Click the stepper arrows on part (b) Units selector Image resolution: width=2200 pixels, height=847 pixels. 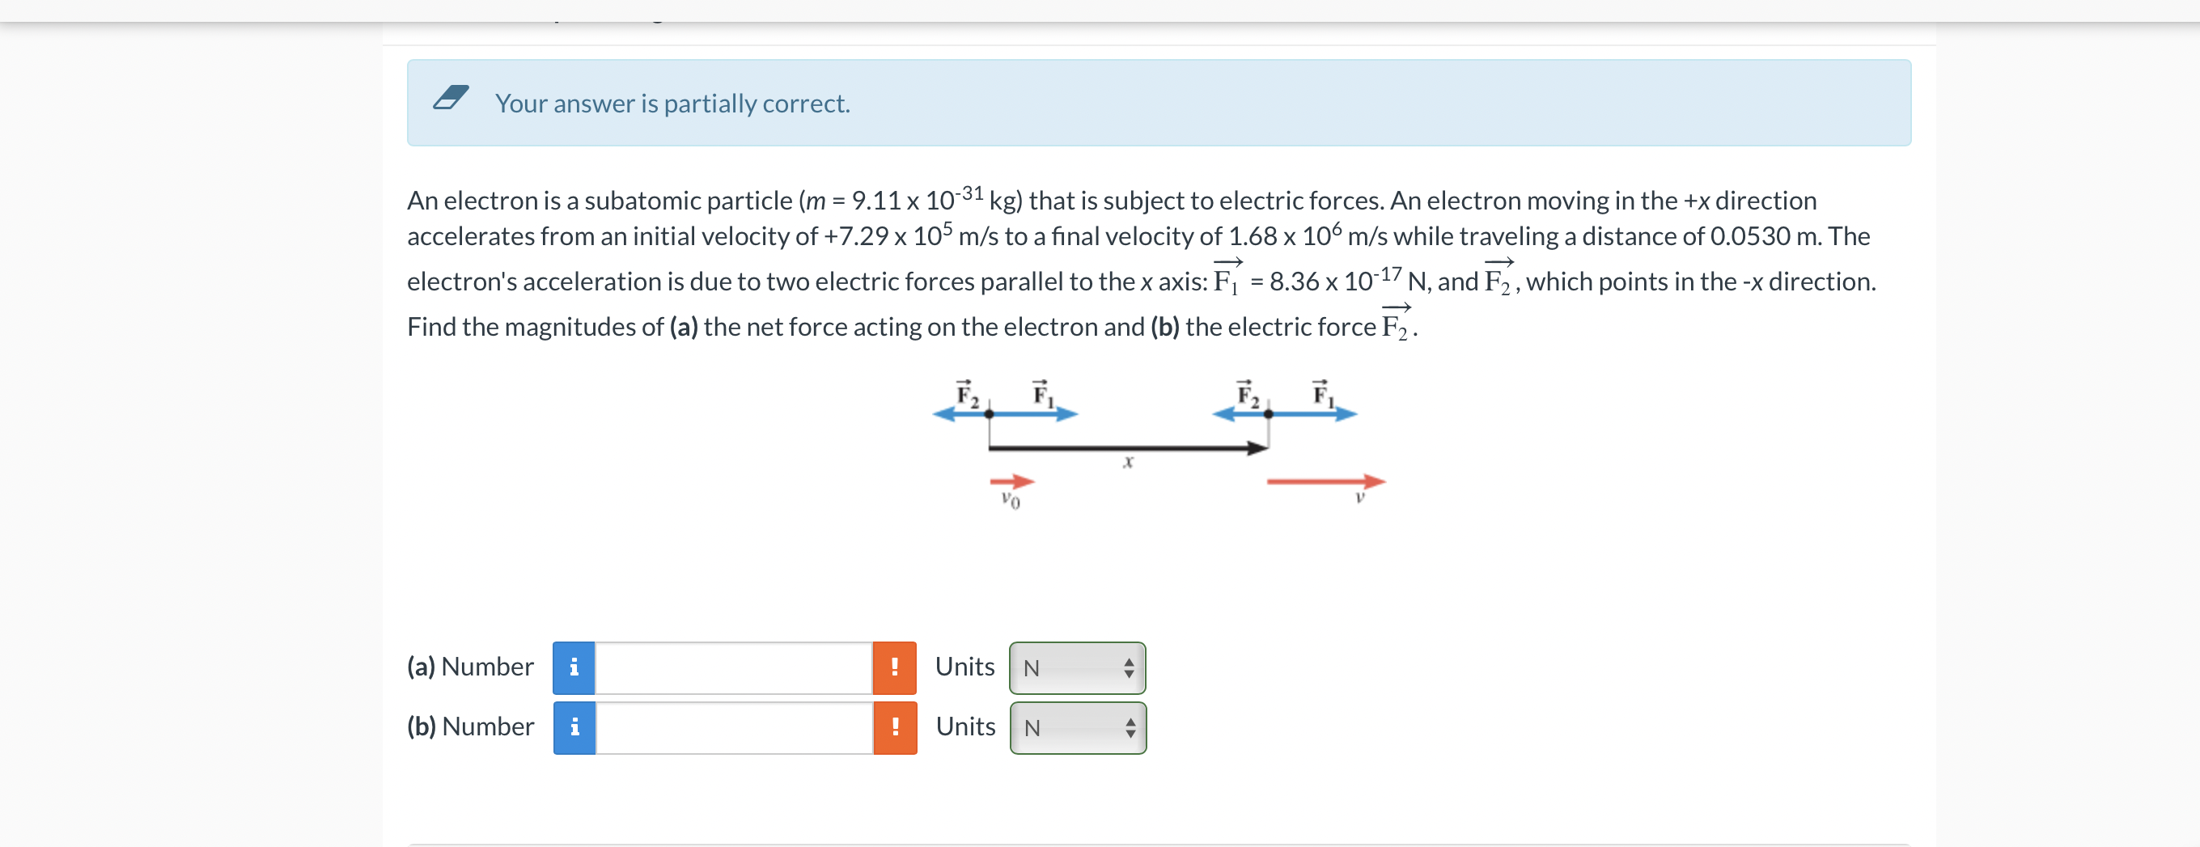pyautogui.click(x=1129, y=728)
